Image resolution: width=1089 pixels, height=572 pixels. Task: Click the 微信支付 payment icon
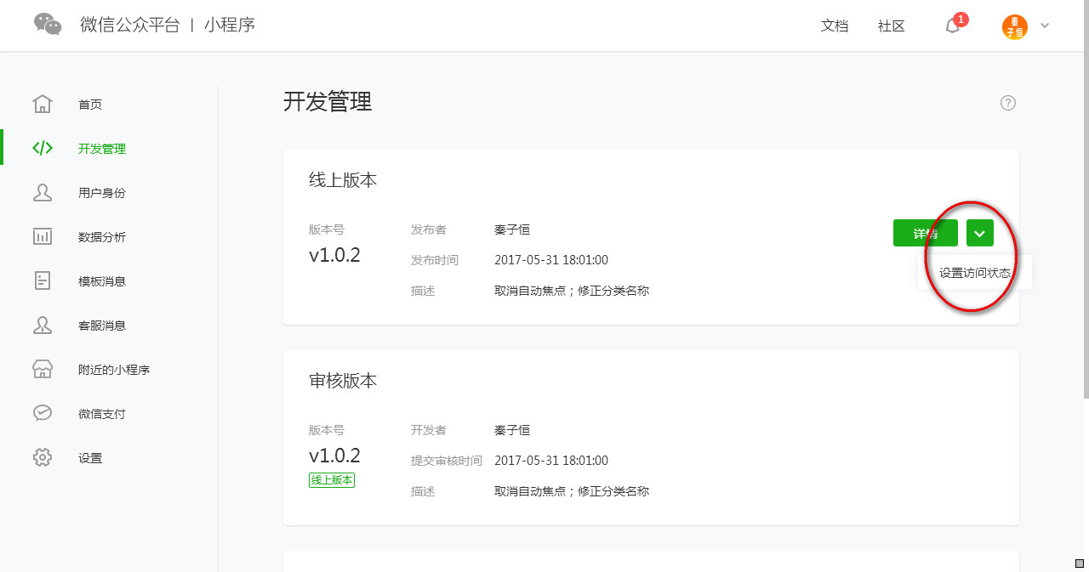tap(43, 413)
